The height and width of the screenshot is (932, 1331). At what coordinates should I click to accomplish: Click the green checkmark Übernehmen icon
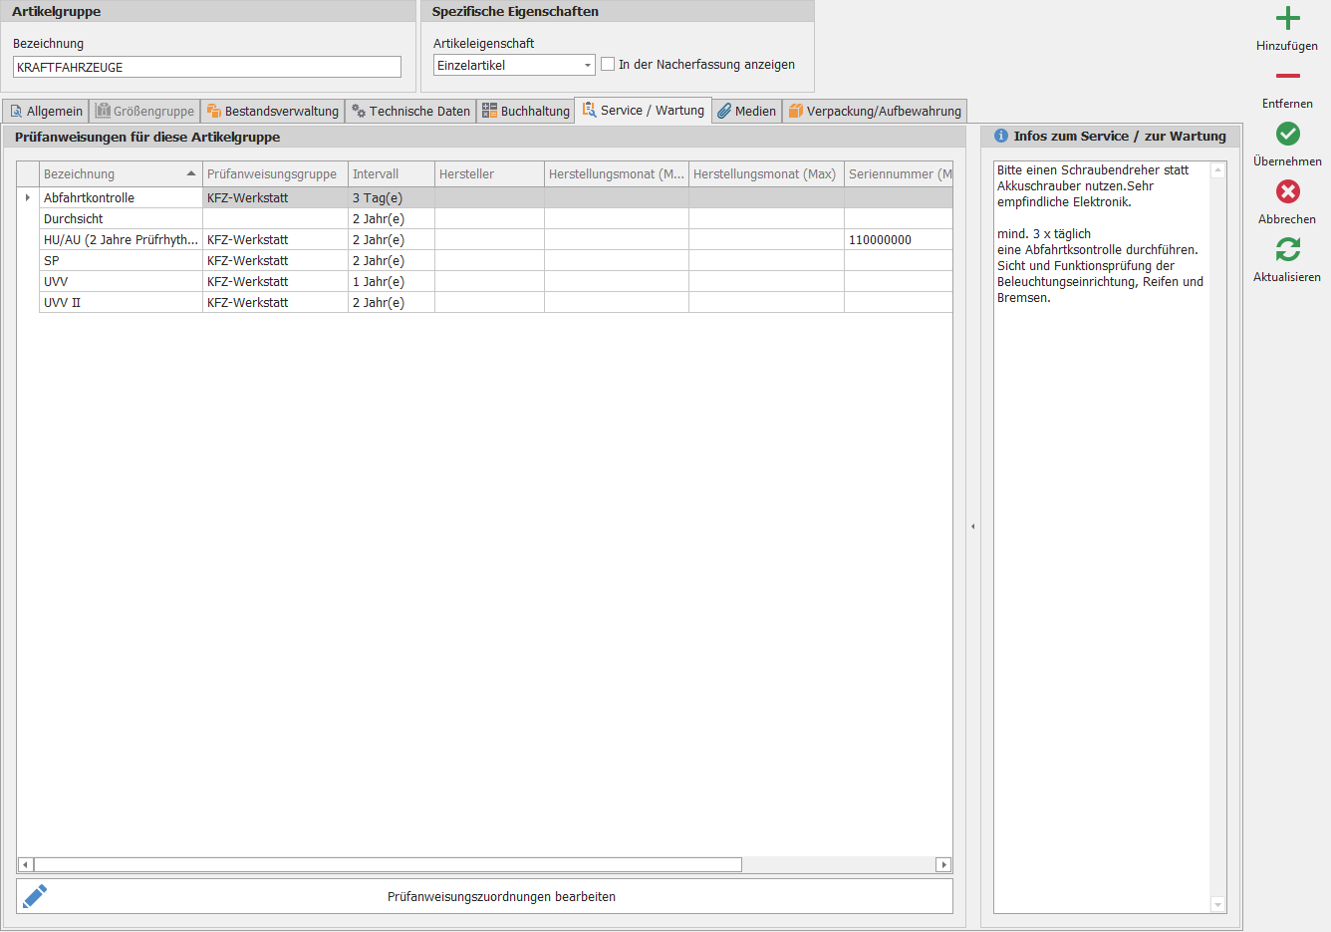click(1287, 134)
